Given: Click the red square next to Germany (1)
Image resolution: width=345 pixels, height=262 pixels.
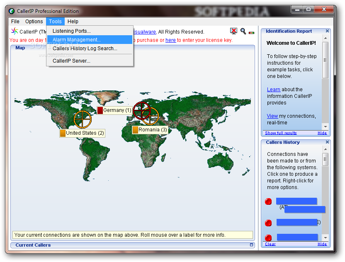Looking at the screenshot, I should click(x=100, y=110).
